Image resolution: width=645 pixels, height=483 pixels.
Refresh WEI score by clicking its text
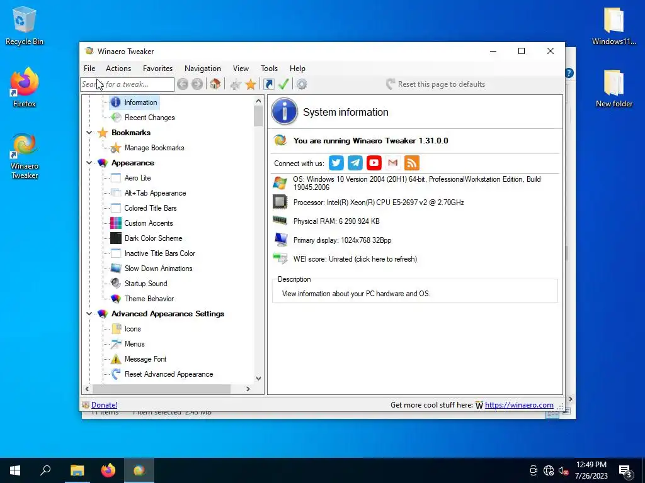355,259
